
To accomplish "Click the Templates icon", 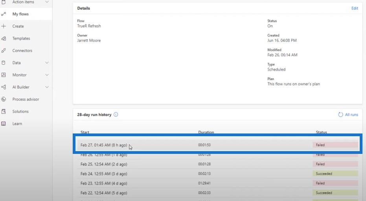I will [x=4, y=38].
